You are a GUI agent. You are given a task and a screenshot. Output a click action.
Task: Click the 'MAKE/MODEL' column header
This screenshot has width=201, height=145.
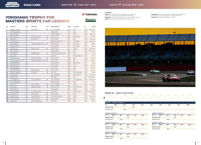55,27
